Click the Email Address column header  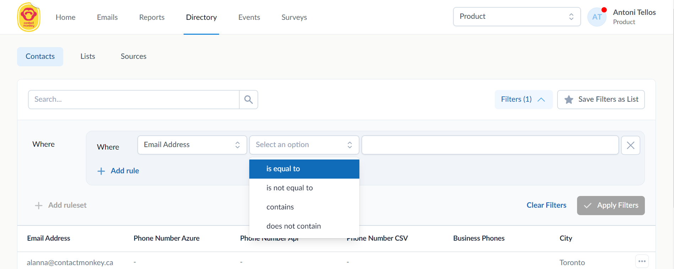click(49, 239)
